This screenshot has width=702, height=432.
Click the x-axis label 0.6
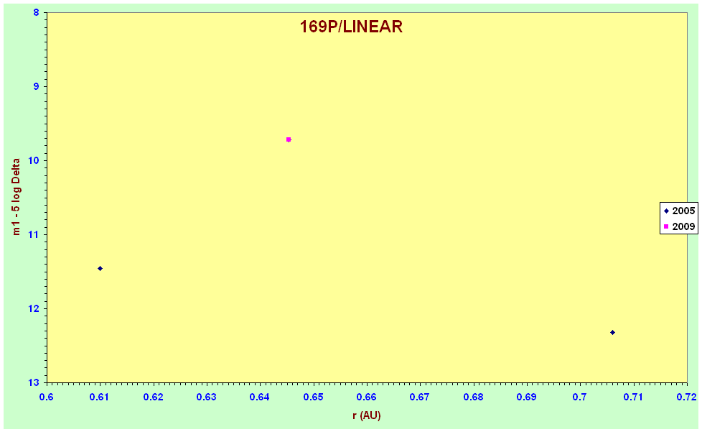tap(47, 397)
